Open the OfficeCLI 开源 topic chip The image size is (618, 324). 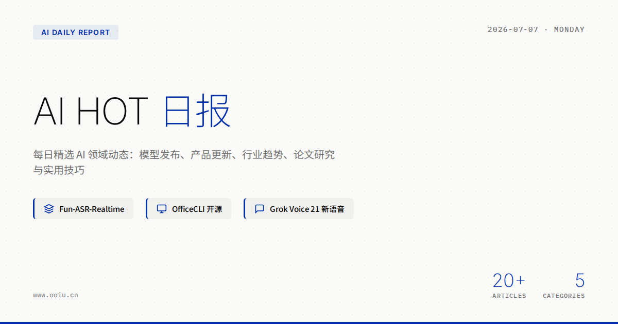tap(188, 209)
